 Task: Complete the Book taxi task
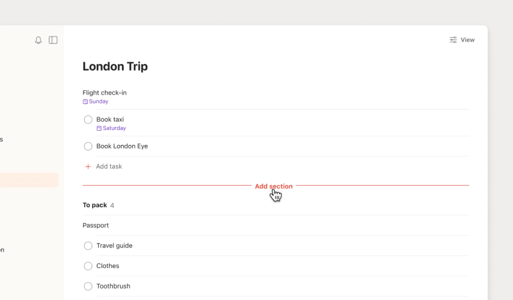pyautogui.click(x=88, y=120)
